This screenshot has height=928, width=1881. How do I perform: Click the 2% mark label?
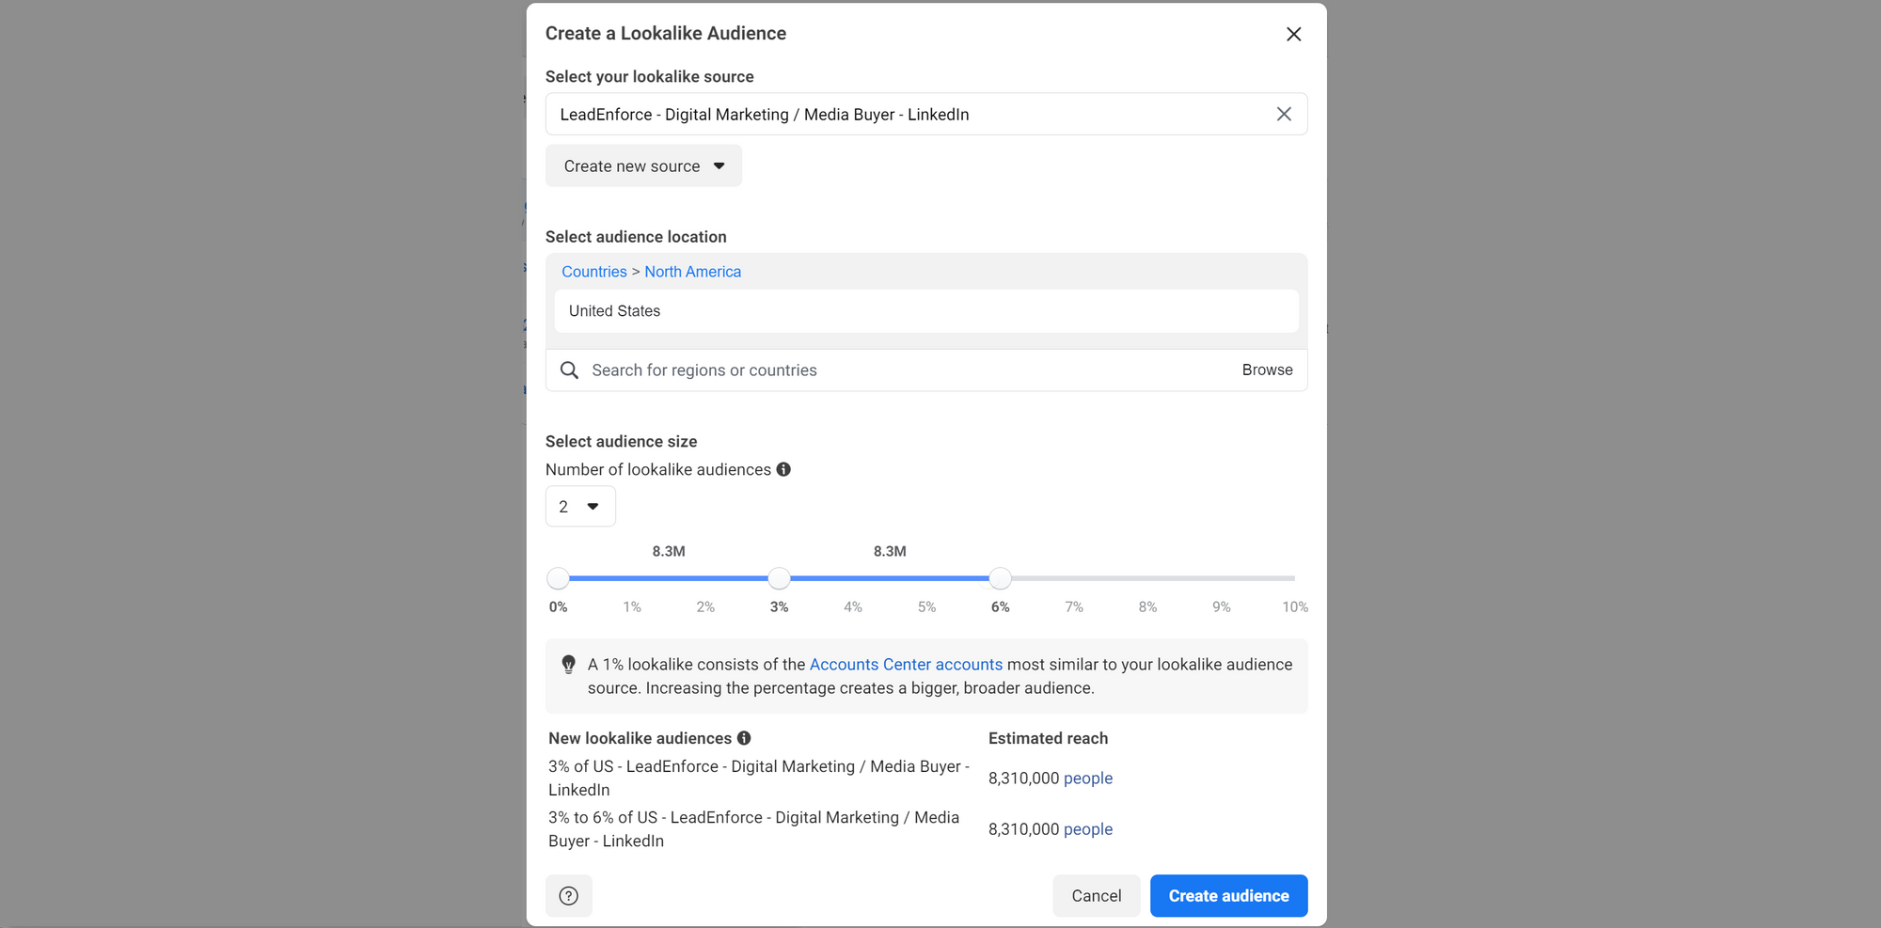click(705, 607)
